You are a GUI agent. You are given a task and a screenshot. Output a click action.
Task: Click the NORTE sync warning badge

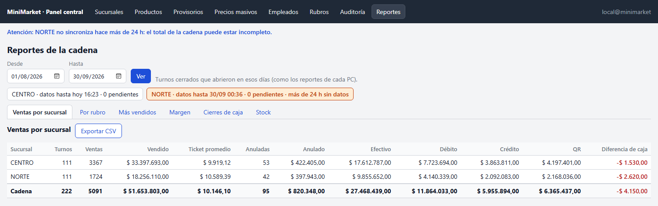pos(250,94)
